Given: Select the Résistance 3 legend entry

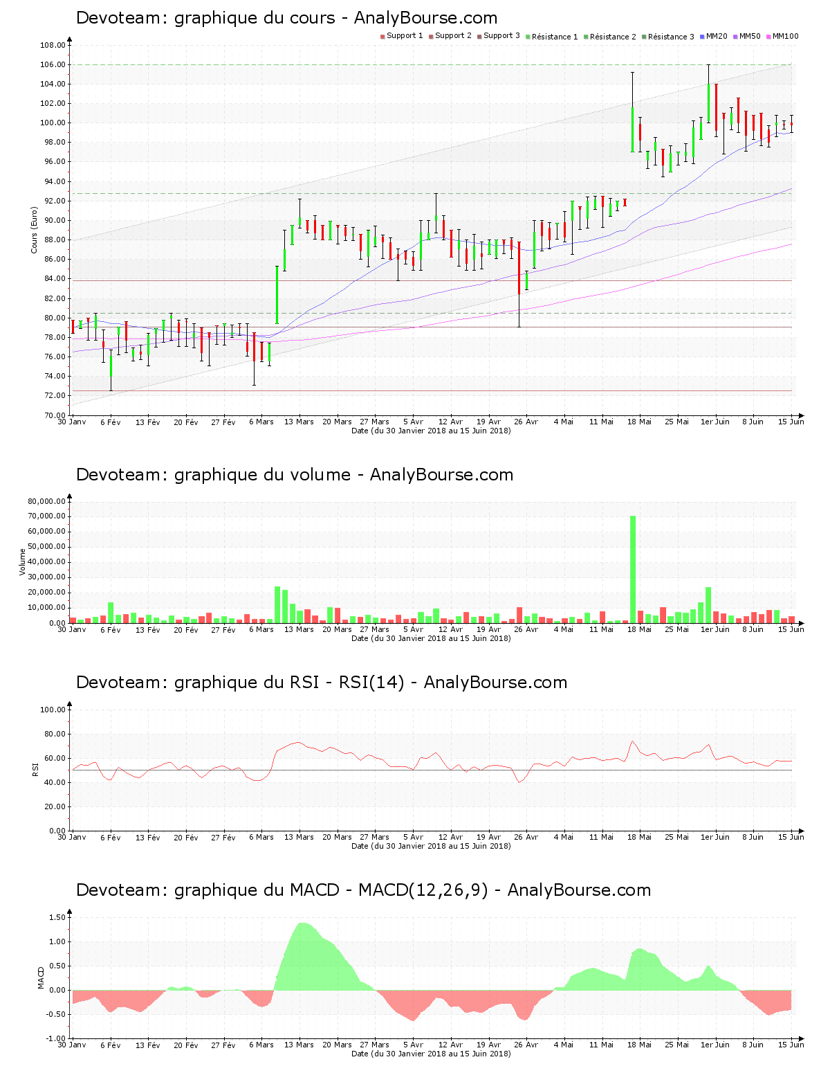Looking at the screenshot, I should pyautogui.click(x=668, y=37).
